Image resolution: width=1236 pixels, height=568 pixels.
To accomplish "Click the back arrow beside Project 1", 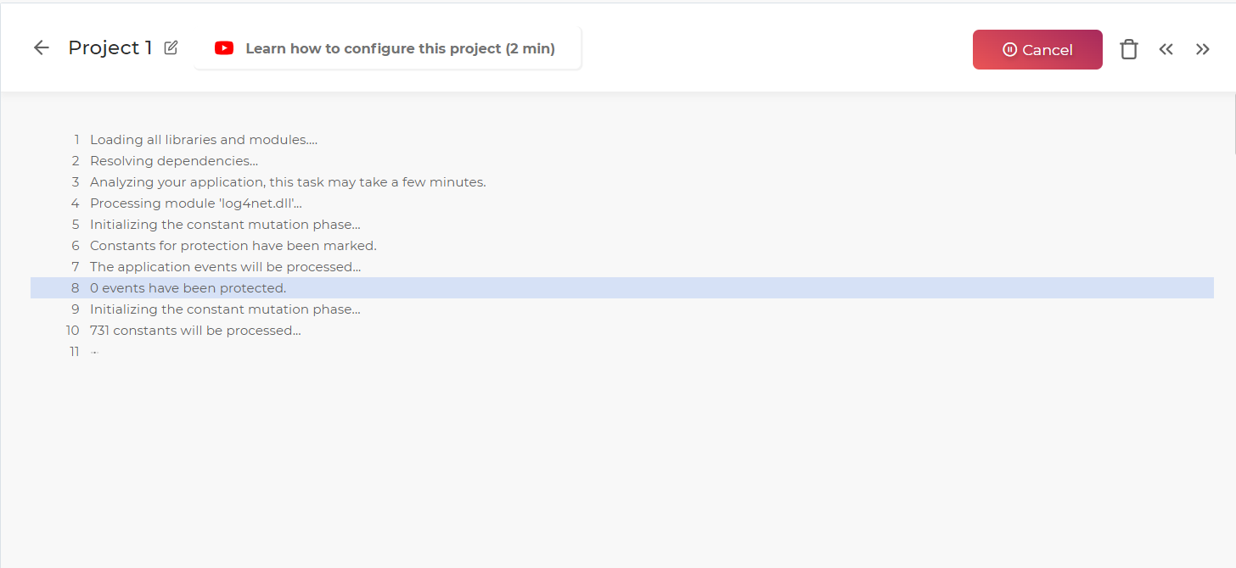I will click(x=42, y=47).
